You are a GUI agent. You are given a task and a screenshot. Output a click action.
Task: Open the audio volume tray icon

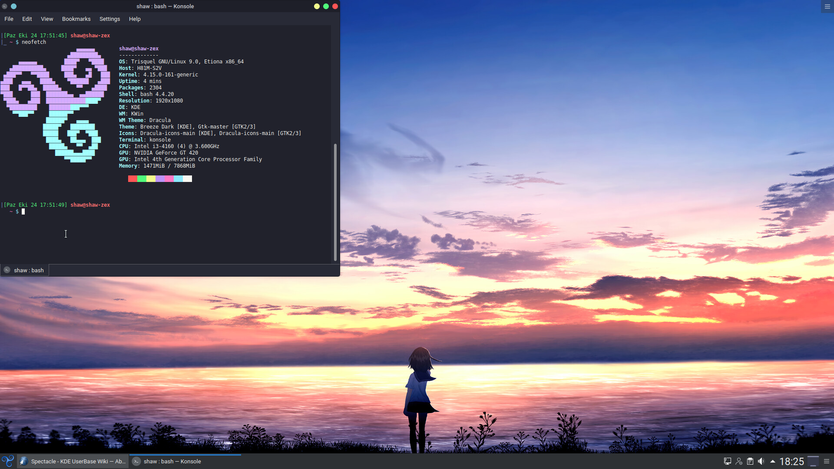tap(761, 461)
